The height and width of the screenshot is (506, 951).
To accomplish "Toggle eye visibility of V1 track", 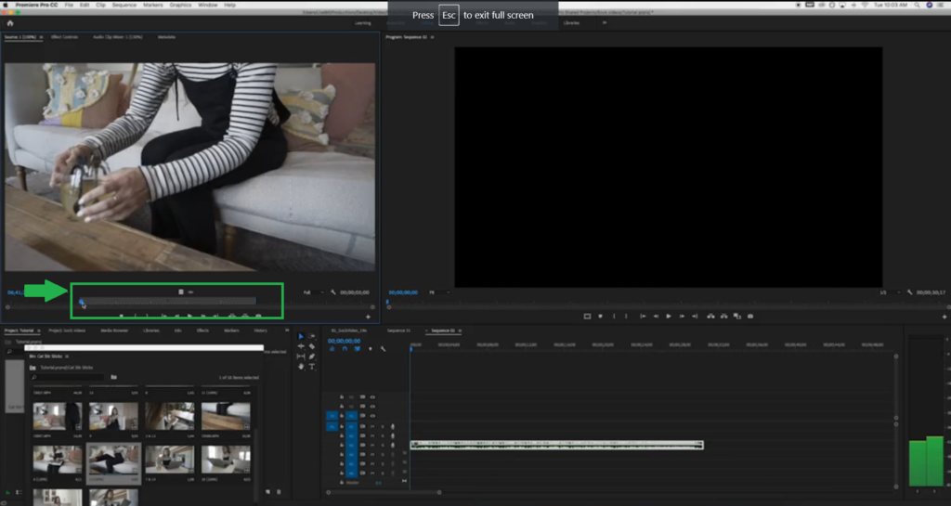I will pos(372,416).
